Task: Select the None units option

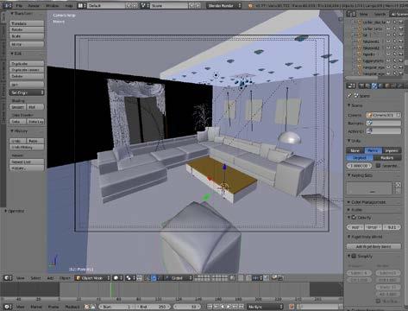Action: tap(355, 150)
